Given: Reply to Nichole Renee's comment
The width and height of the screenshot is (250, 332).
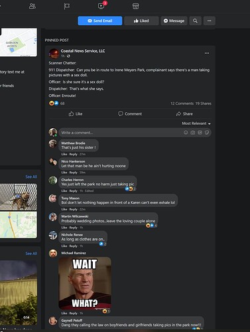Looking at the screenshot, I should pyautogui.click(x=73, y=246).
